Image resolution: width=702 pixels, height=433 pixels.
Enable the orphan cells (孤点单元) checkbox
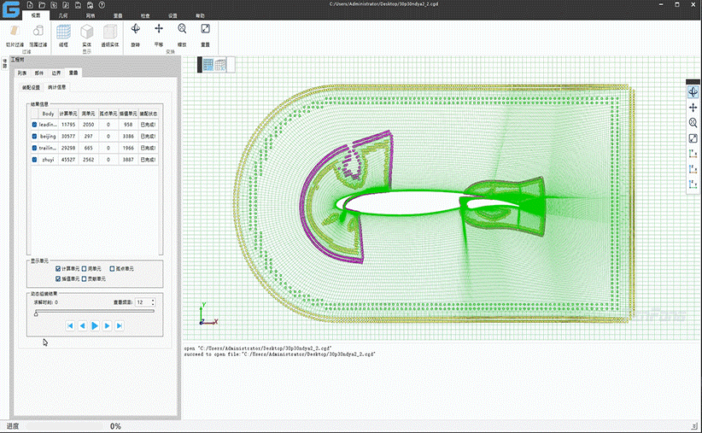(113, 269)
